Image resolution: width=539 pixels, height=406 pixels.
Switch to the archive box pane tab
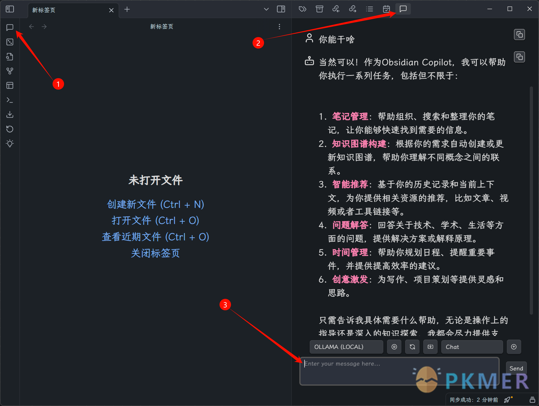(319, 9)
